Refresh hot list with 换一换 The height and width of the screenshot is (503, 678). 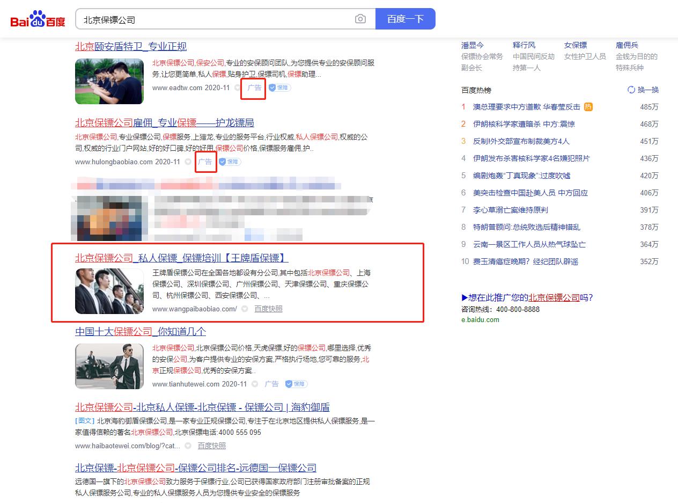click(643, 90)
